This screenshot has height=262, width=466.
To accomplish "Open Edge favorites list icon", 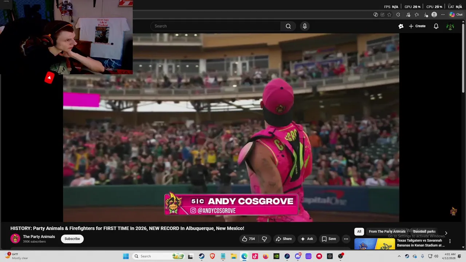I will click(x=417, y=15).
